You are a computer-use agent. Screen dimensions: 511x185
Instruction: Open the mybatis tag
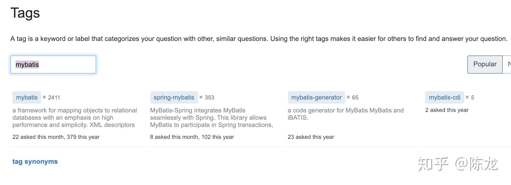click(27, 97)
